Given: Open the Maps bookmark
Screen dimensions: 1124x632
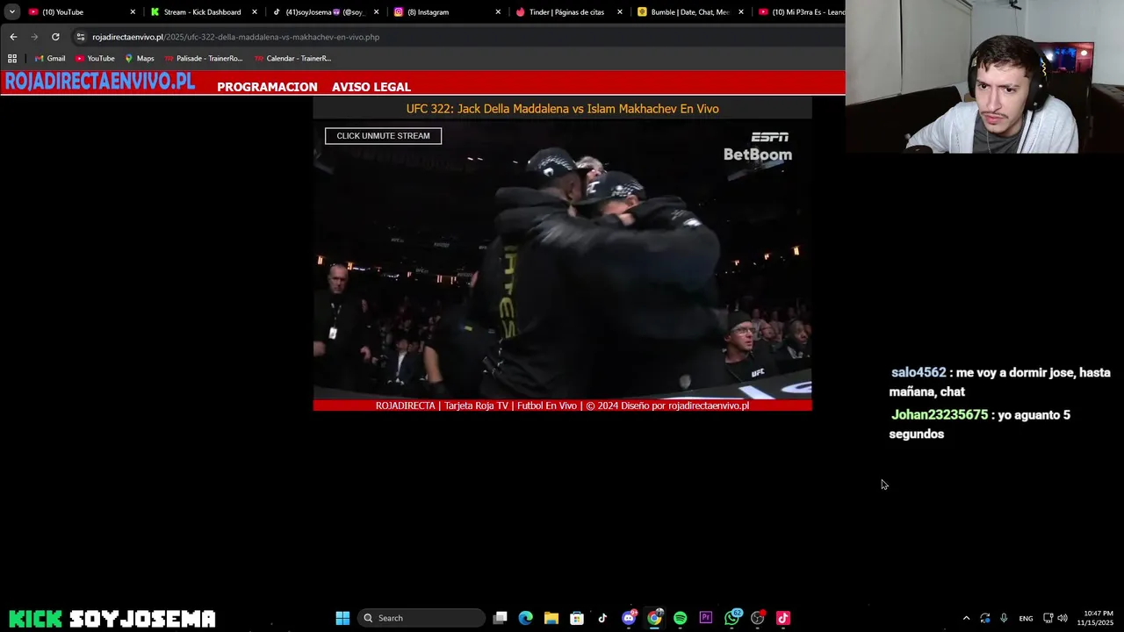Looking at the screenshot, I should (139, 58).
